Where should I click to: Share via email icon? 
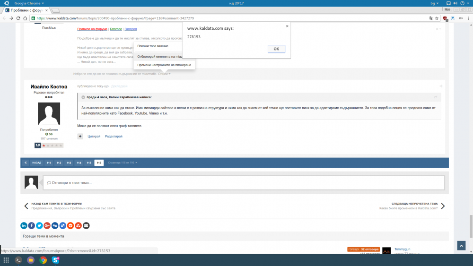tap(86, 225)
